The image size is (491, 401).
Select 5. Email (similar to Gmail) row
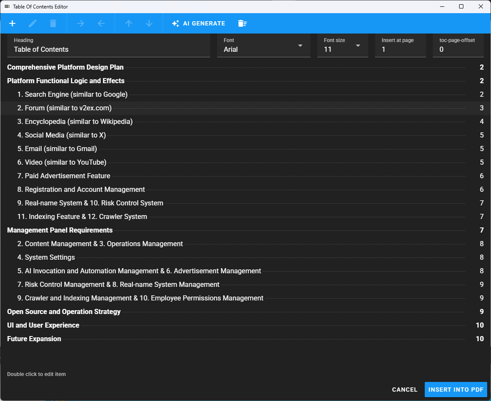coord(245,149)
